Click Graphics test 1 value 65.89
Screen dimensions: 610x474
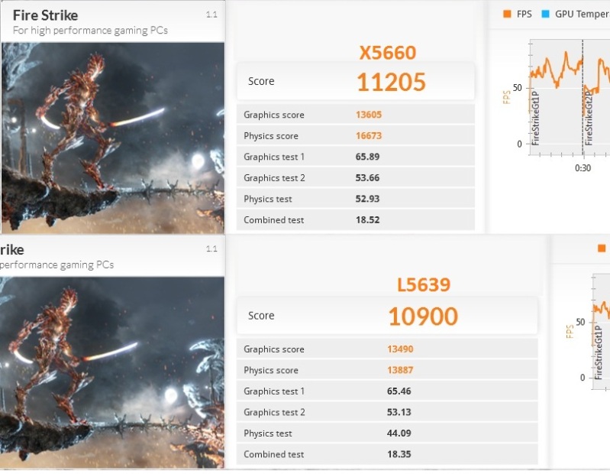[x=367, y=157]
